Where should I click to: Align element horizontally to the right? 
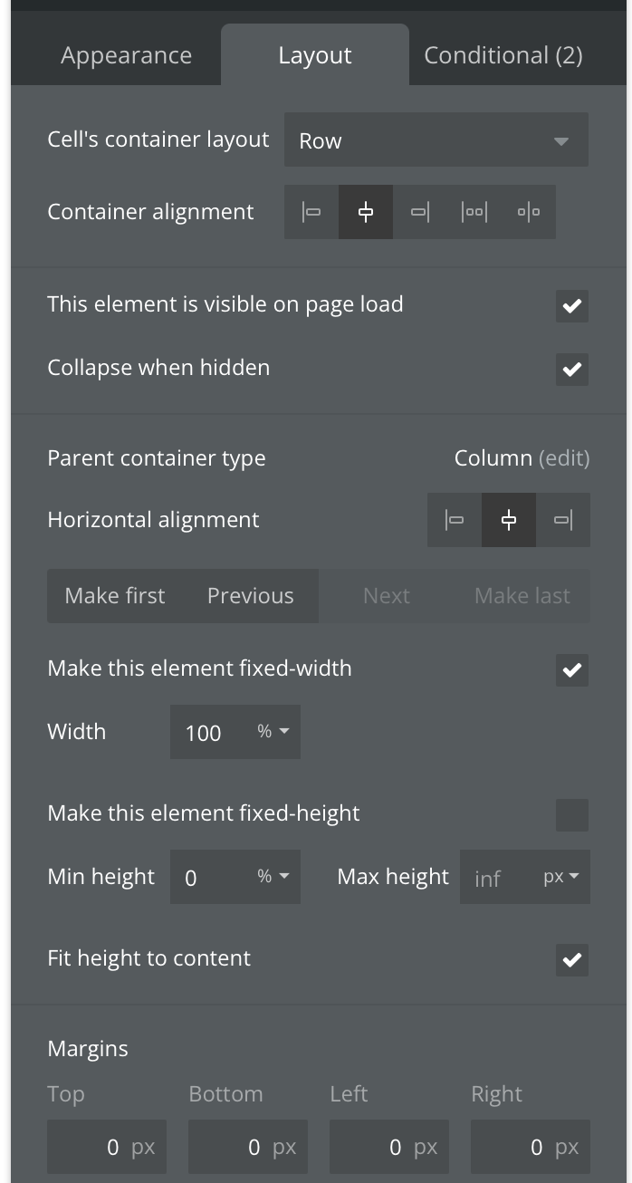(563, 520)
